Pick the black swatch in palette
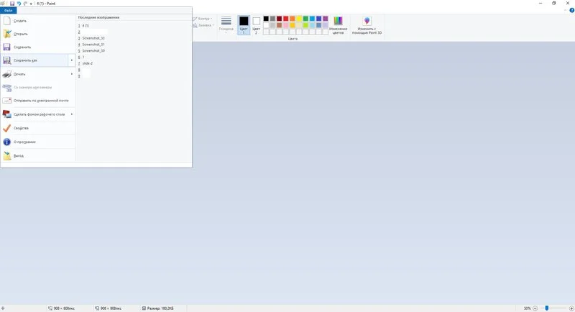The width and height of the screenshot is (575, 312). click(266, 18)
